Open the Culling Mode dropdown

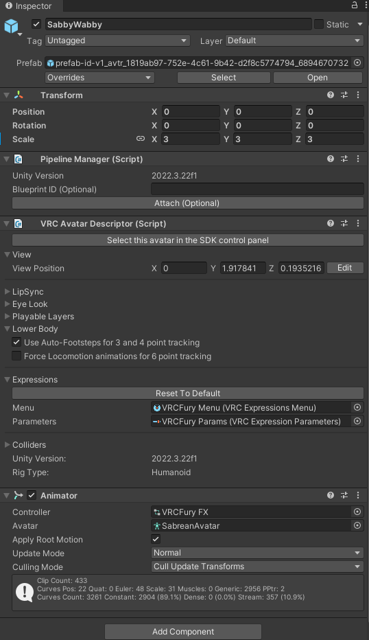(257, 567)
